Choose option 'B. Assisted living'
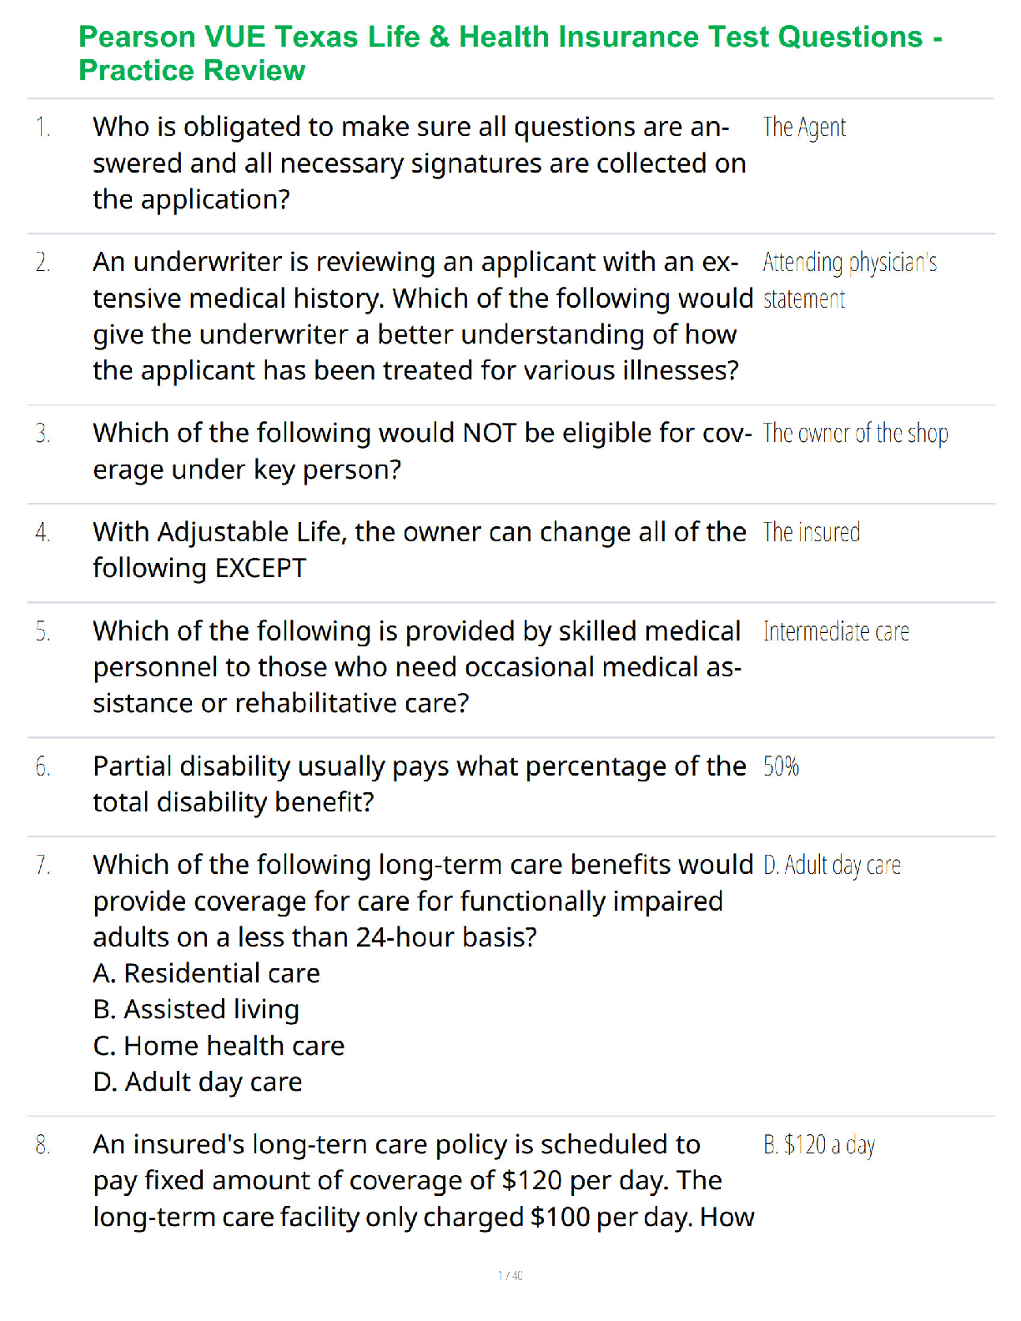The image size is (1021, 1321). (196, 1009)
